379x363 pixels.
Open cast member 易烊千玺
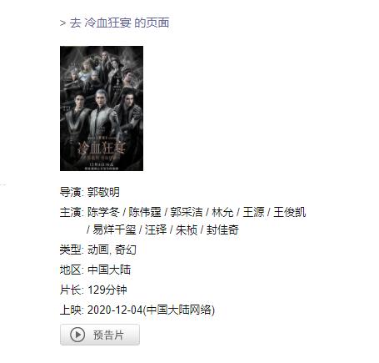114,229
